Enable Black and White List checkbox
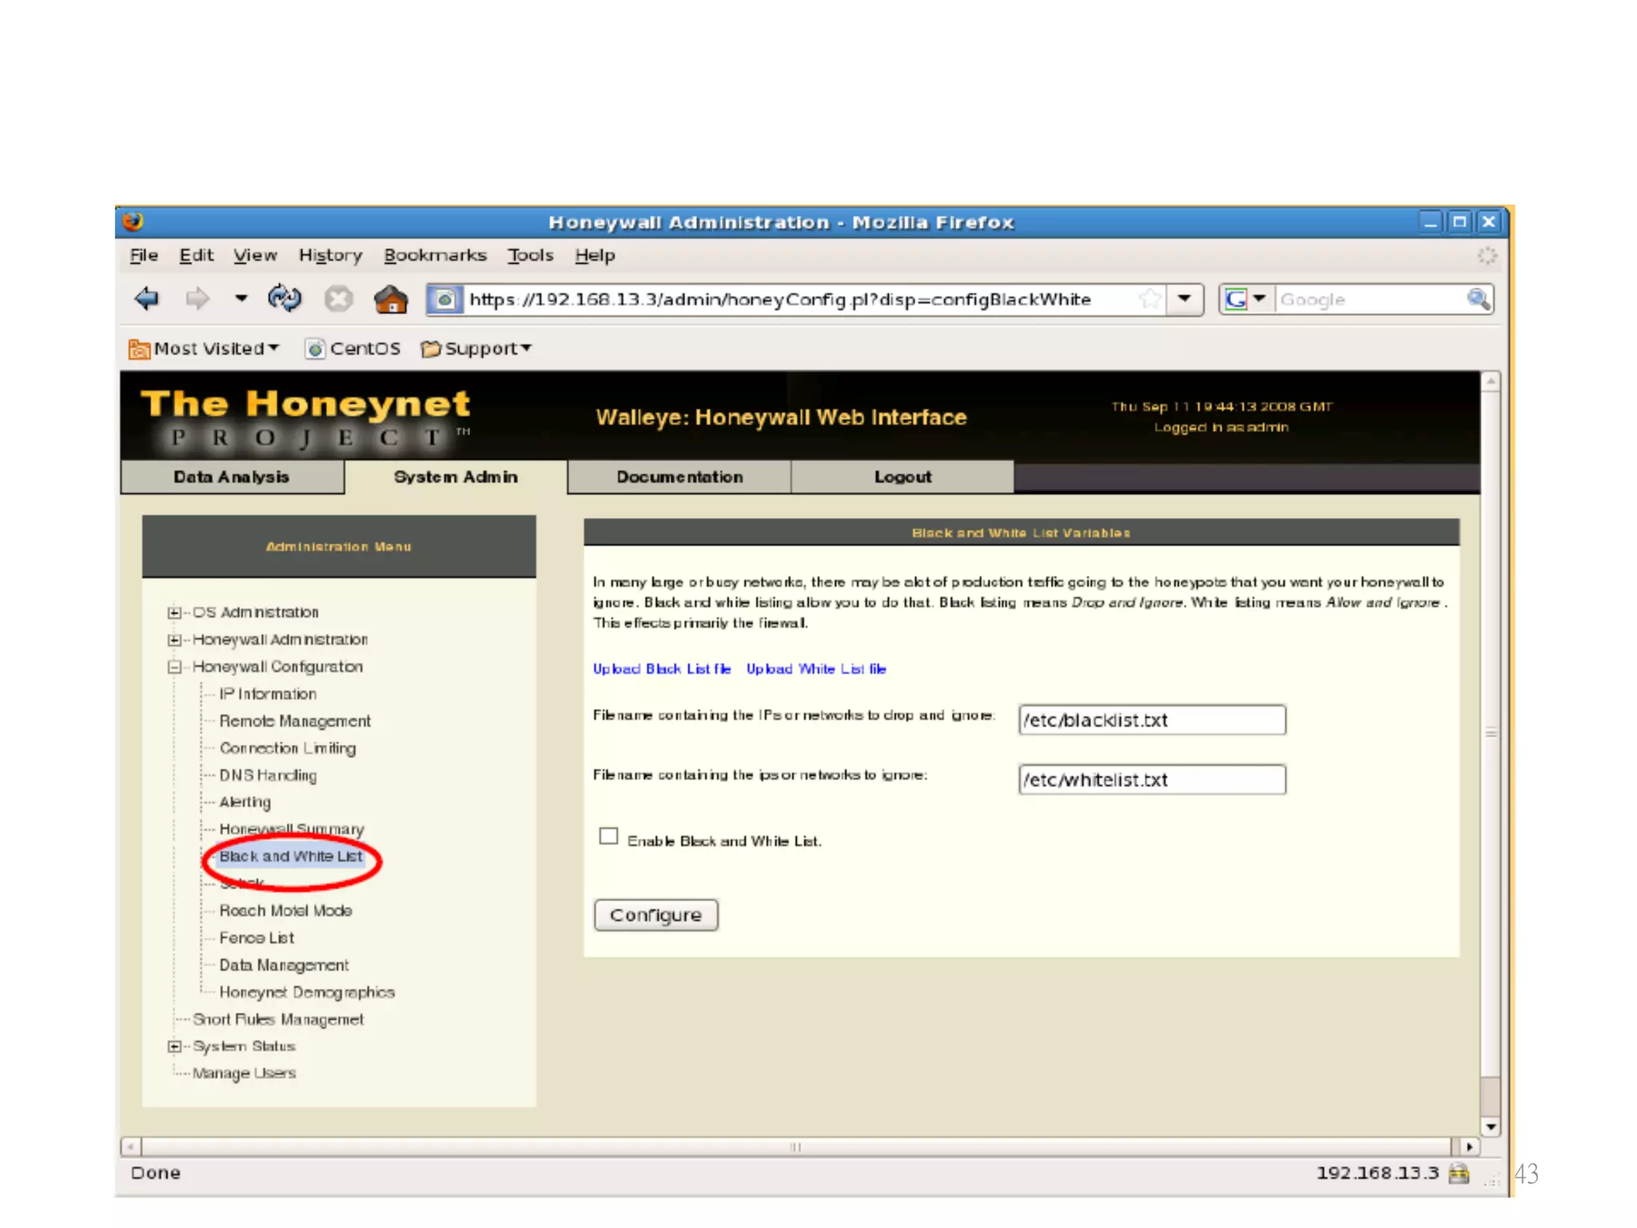 click(608, 836)
